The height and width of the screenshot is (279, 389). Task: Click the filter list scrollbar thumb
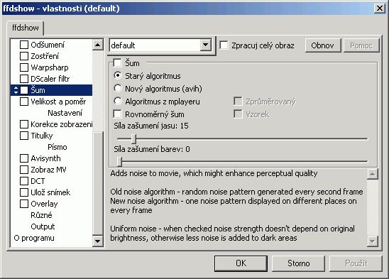click(98, 182)
